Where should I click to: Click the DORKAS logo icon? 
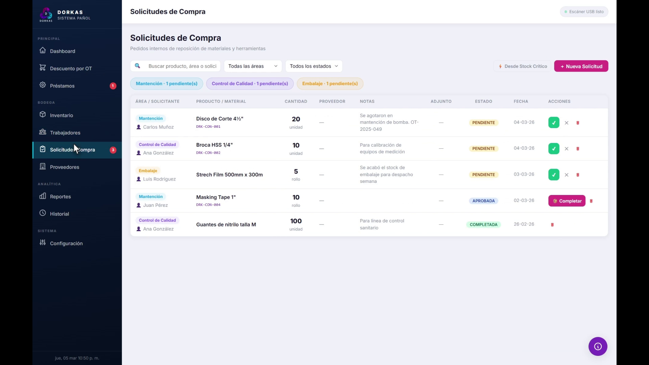click(x=46, y=15)
